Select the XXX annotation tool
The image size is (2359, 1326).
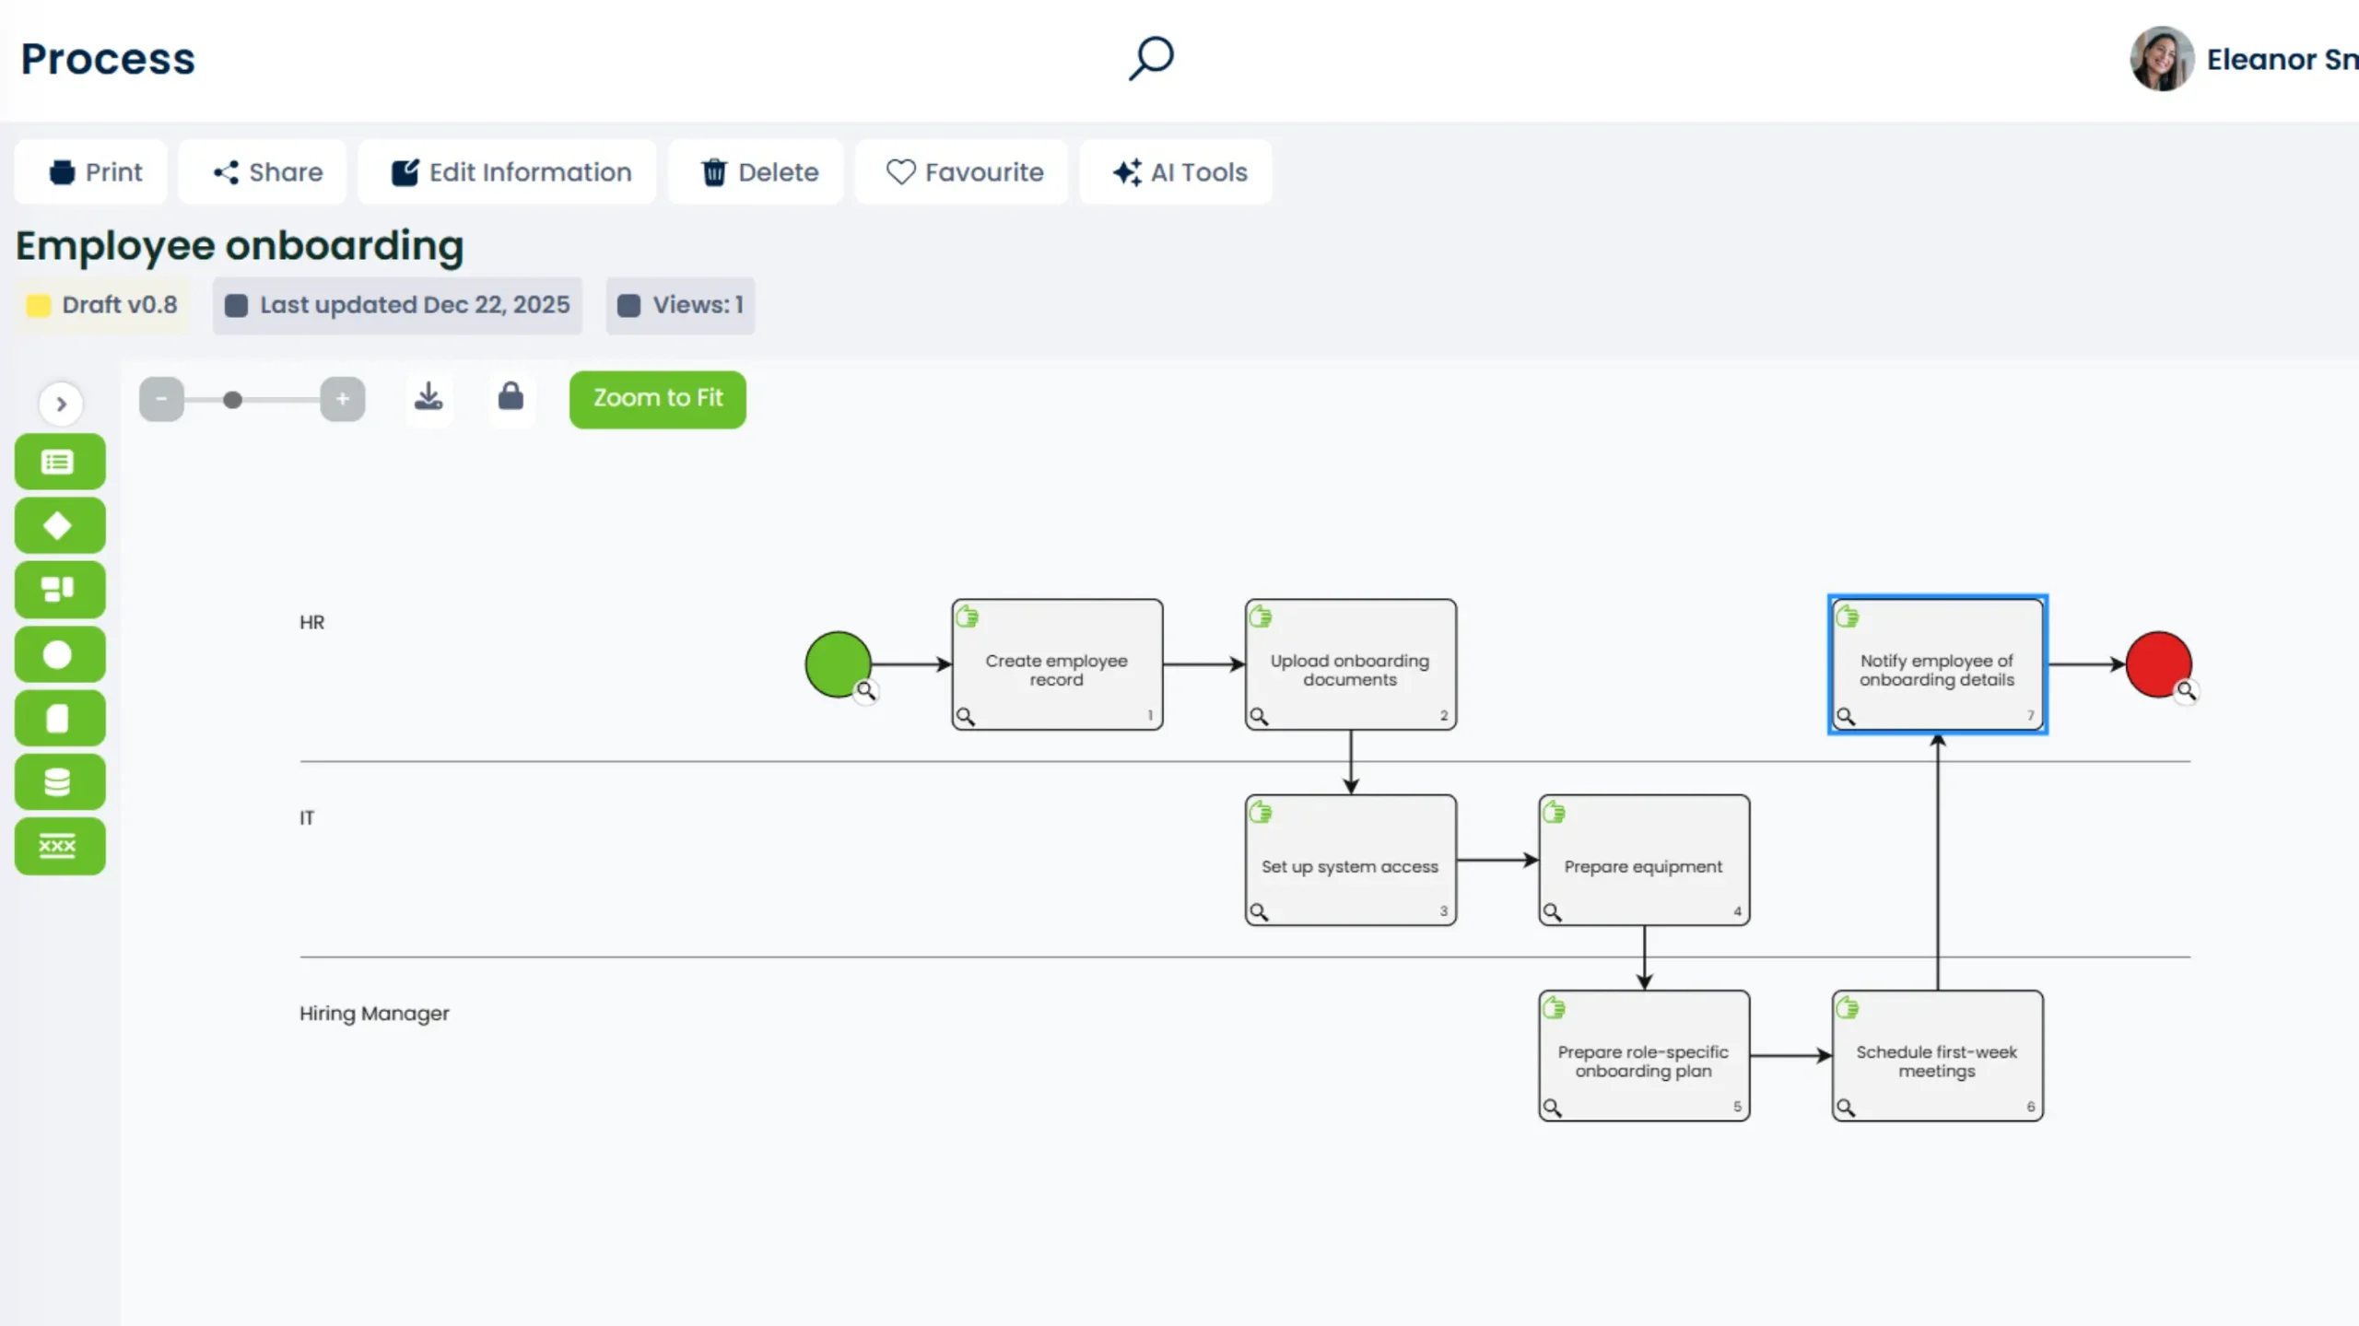tap(59, 845)
